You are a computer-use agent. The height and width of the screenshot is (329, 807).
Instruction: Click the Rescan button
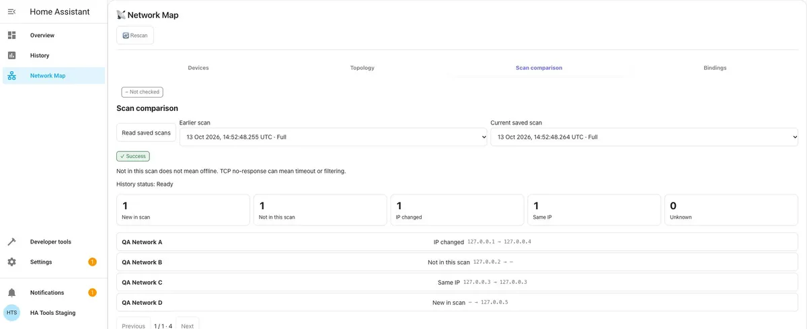click(135, 36)
